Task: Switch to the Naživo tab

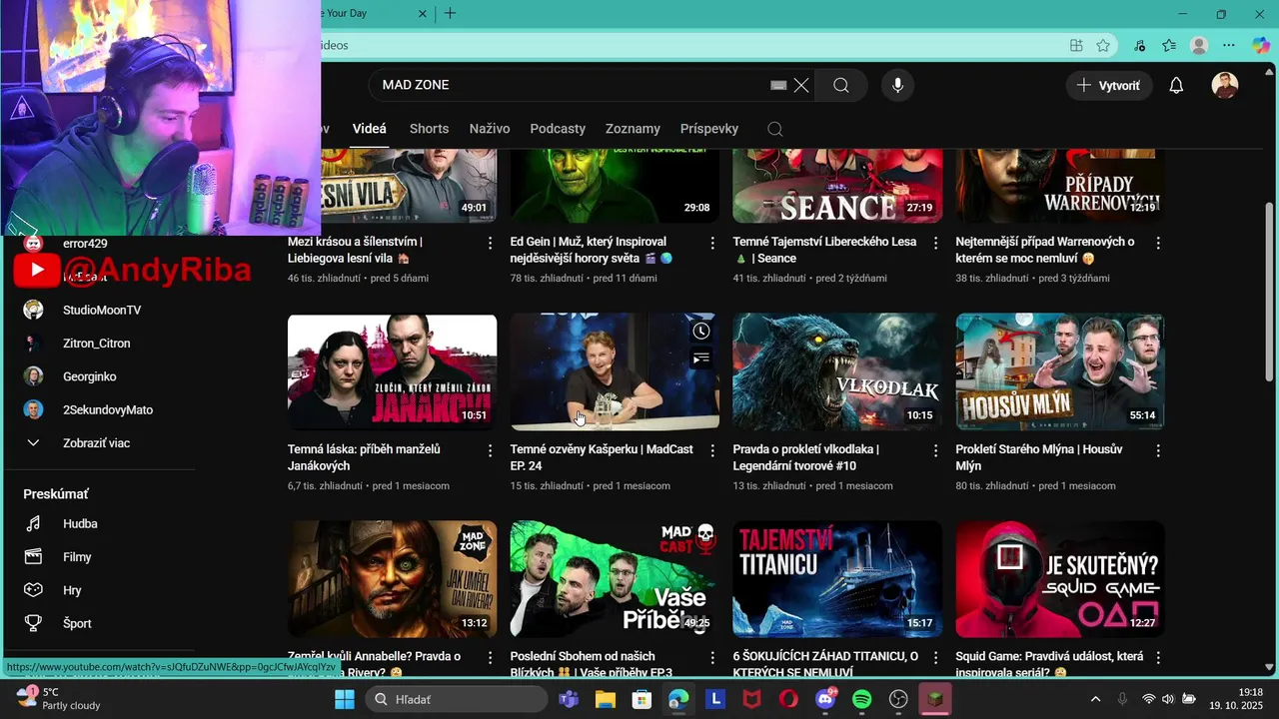Action: click(490, 129)
